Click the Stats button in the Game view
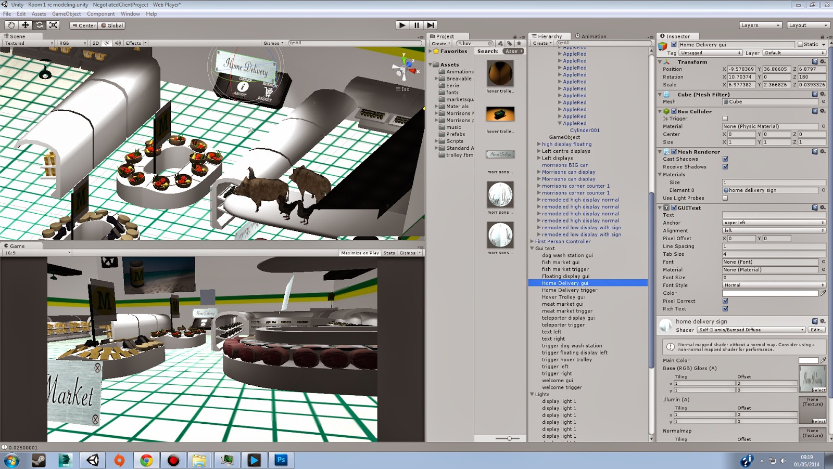Image resolution: width=833 pixels, height=469 pixels. [x=388, y=252]
